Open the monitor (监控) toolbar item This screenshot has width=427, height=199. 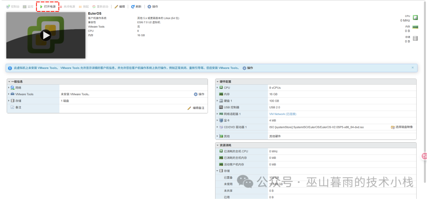(28, 7)
